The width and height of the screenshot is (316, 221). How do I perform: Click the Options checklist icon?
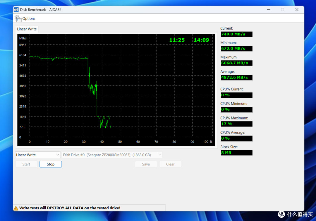tap(18, 18)
